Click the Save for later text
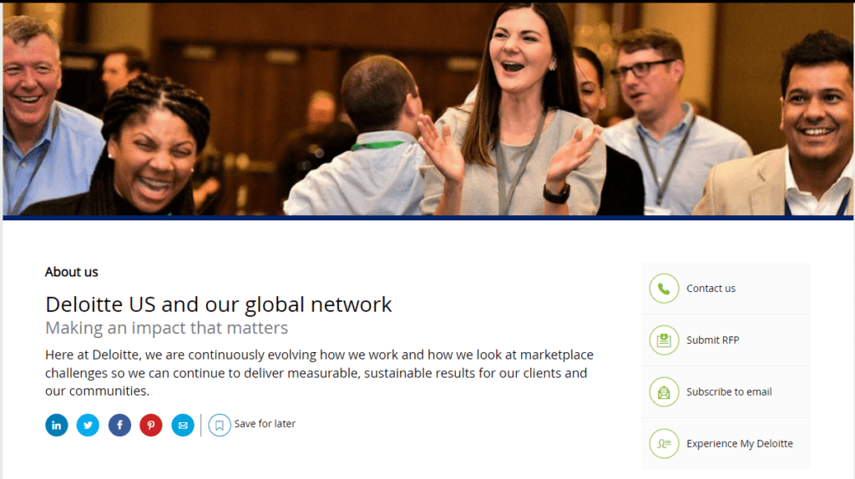This screenshot has width=855, height=479. (x=265, y=423)
